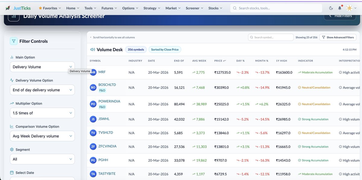Click the top search stocks, tools field
The height and width of the screenshot is (180, 362).
pyautogui.click(x=276, y=8)
